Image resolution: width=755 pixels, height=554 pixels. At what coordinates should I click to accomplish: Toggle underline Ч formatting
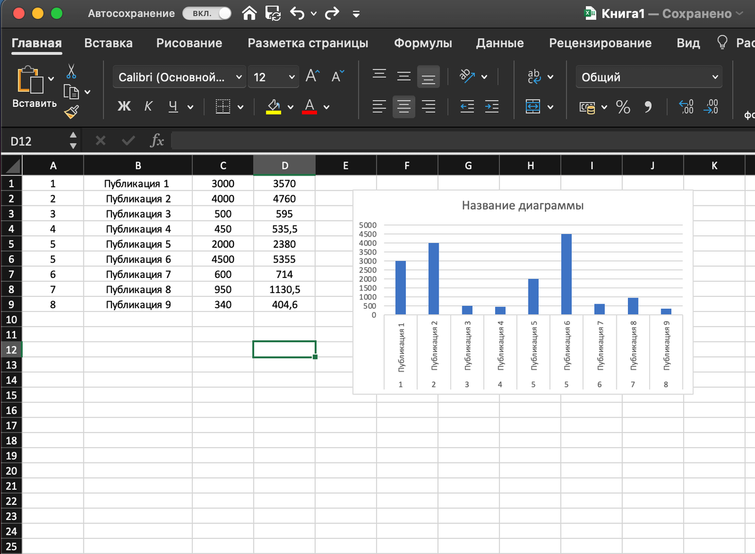(x=173, y=107)
